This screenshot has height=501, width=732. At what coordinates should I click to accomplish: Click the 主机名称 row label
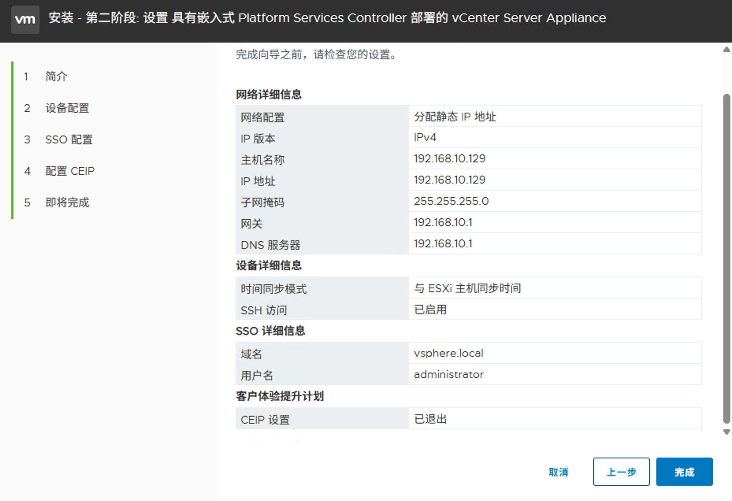coord(262,160)
